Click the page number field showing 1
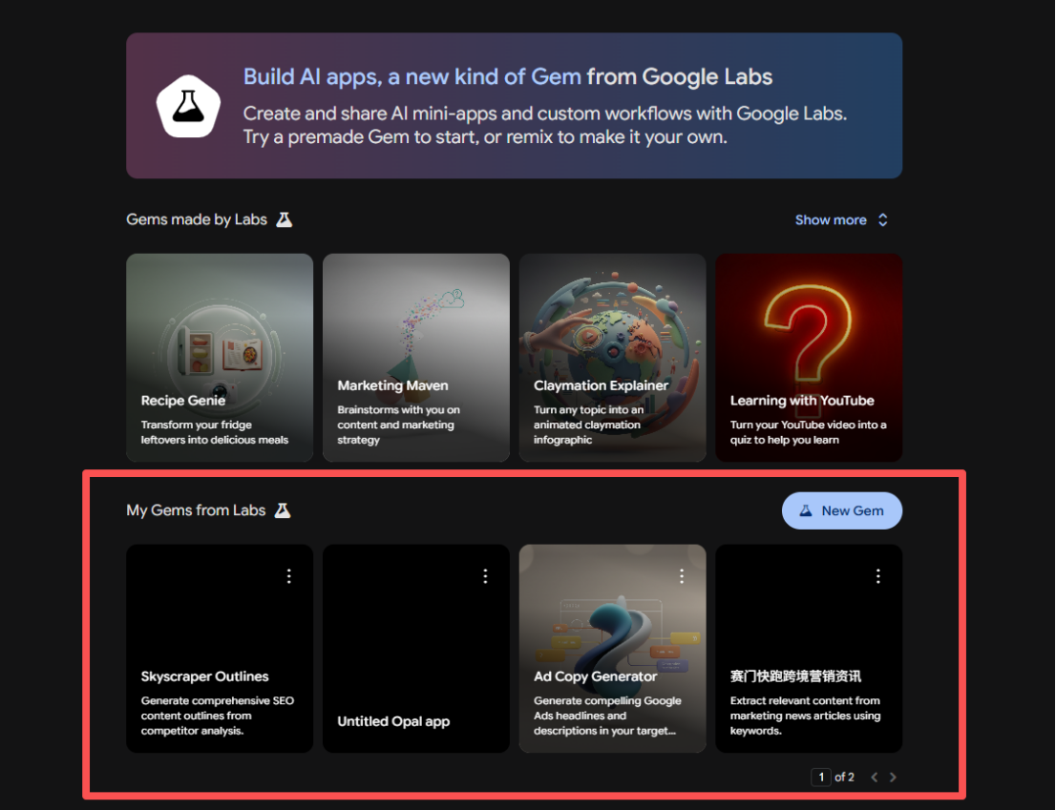 point(821,777)
